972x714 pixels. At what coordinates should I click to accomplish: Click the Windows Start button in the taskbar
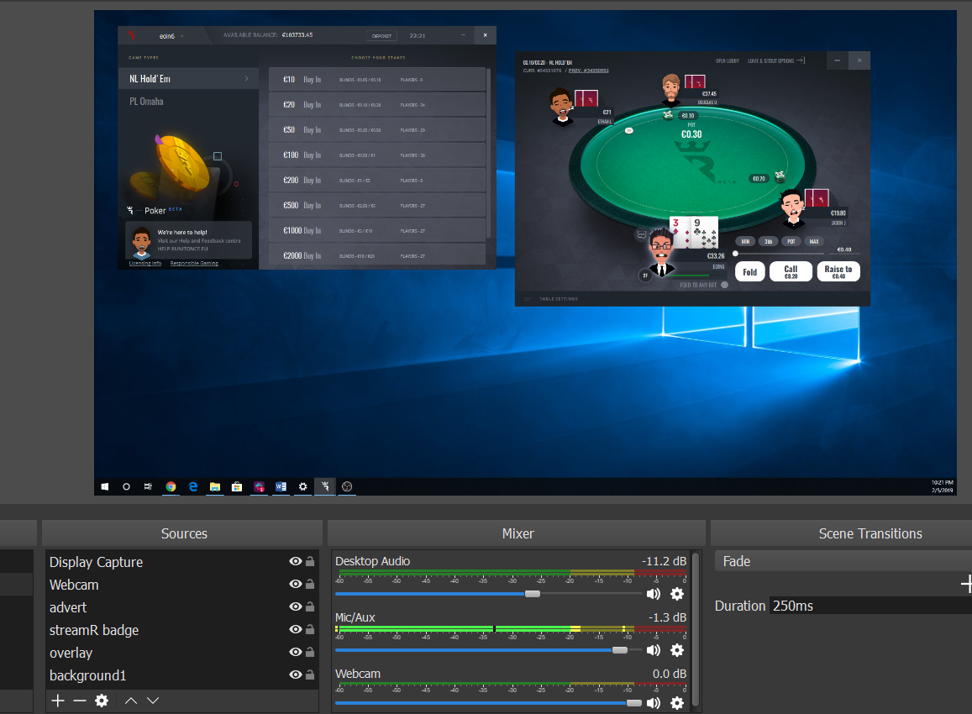tap(105, 486)
